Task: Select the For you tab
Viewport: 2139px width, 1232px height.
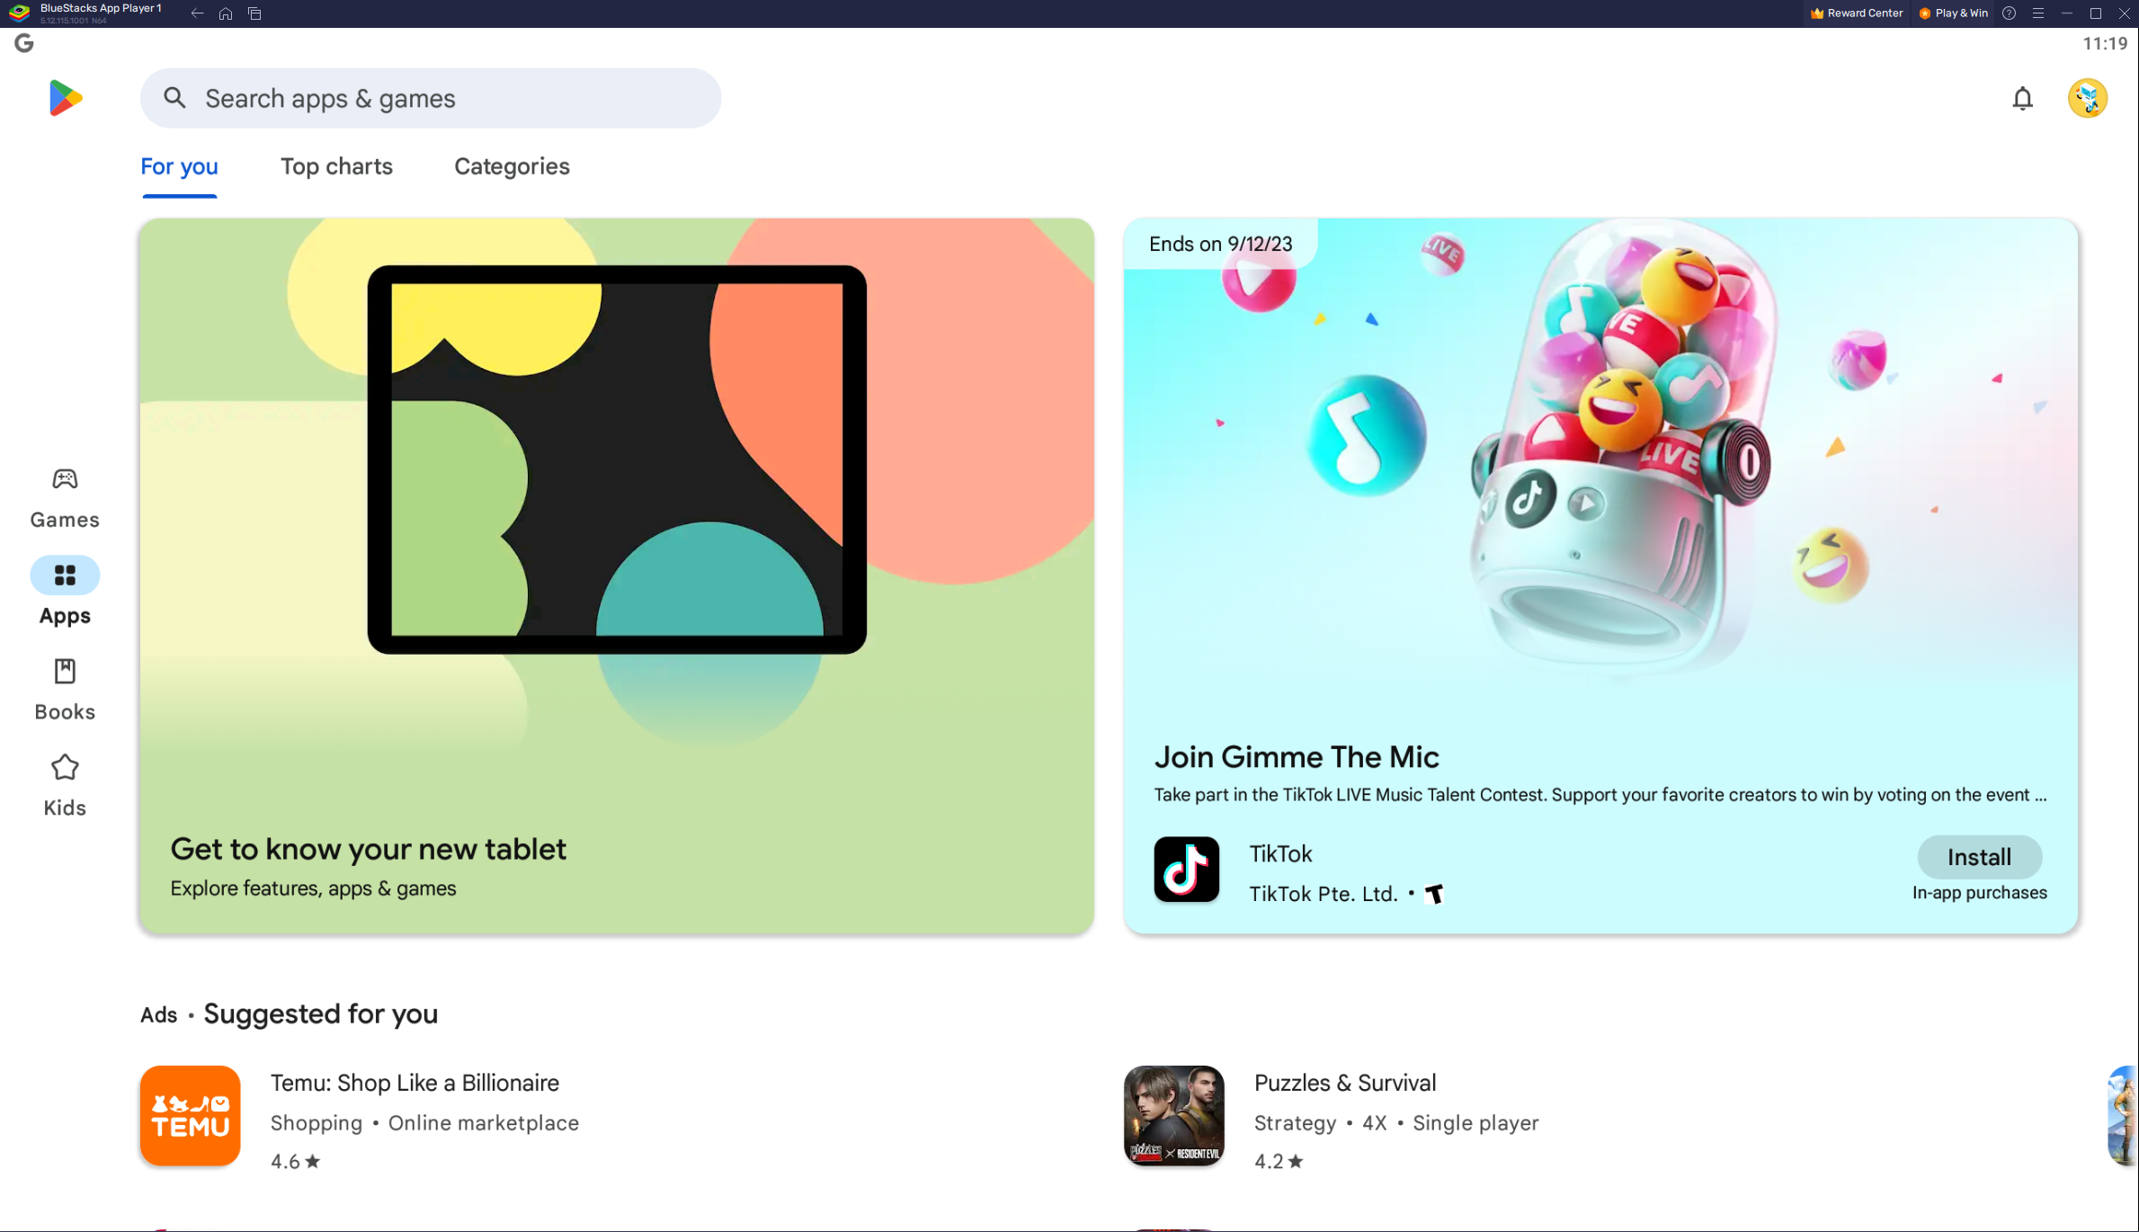Action: (179, 166)
